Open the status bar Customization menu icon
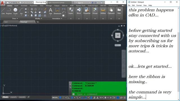 coord(125,98)
